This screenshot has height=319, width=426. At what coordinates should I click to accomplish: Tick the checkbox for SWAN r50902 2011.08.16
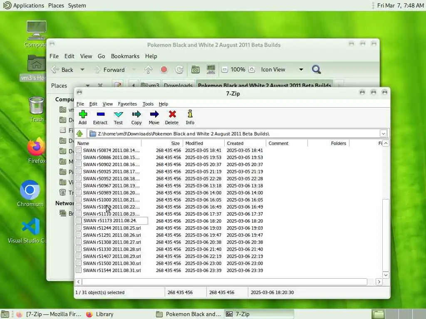(79, 164)
